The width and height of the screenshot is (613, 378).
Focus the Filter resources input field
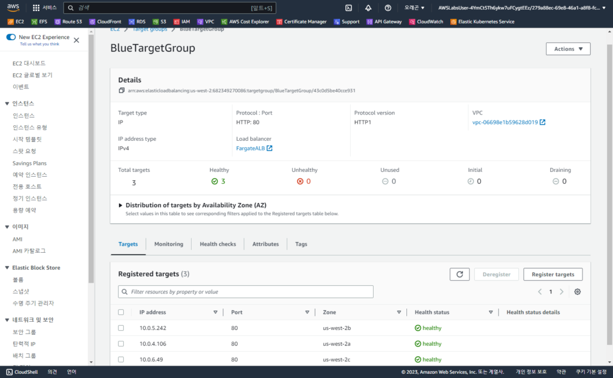245,292
